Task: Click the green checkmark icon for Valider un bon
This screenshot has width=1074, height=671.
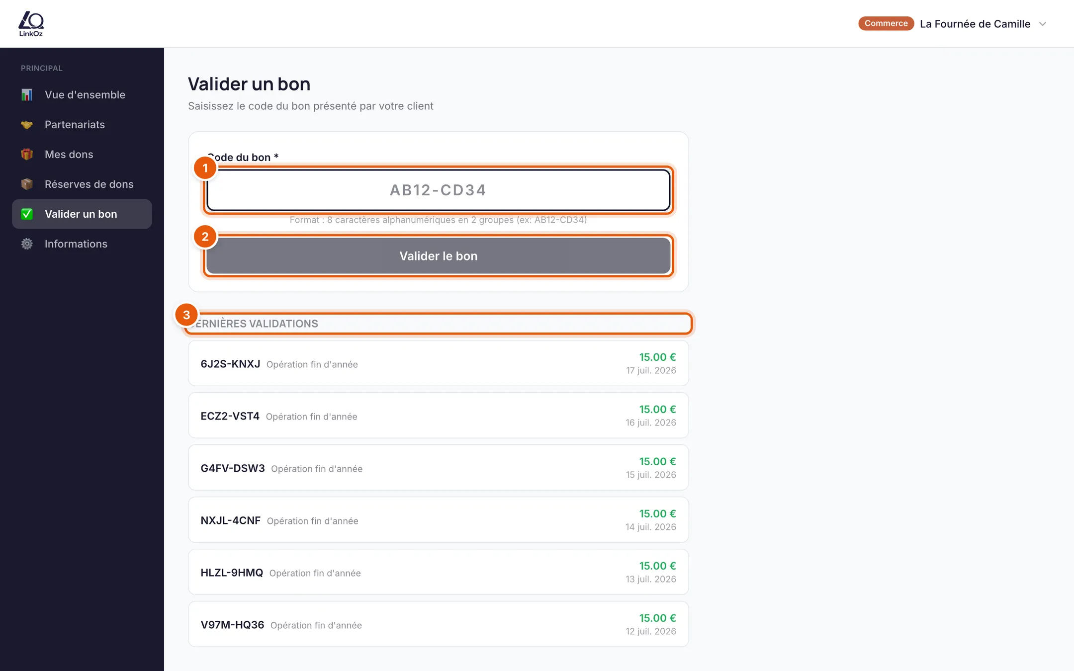Action: [27, 214]
